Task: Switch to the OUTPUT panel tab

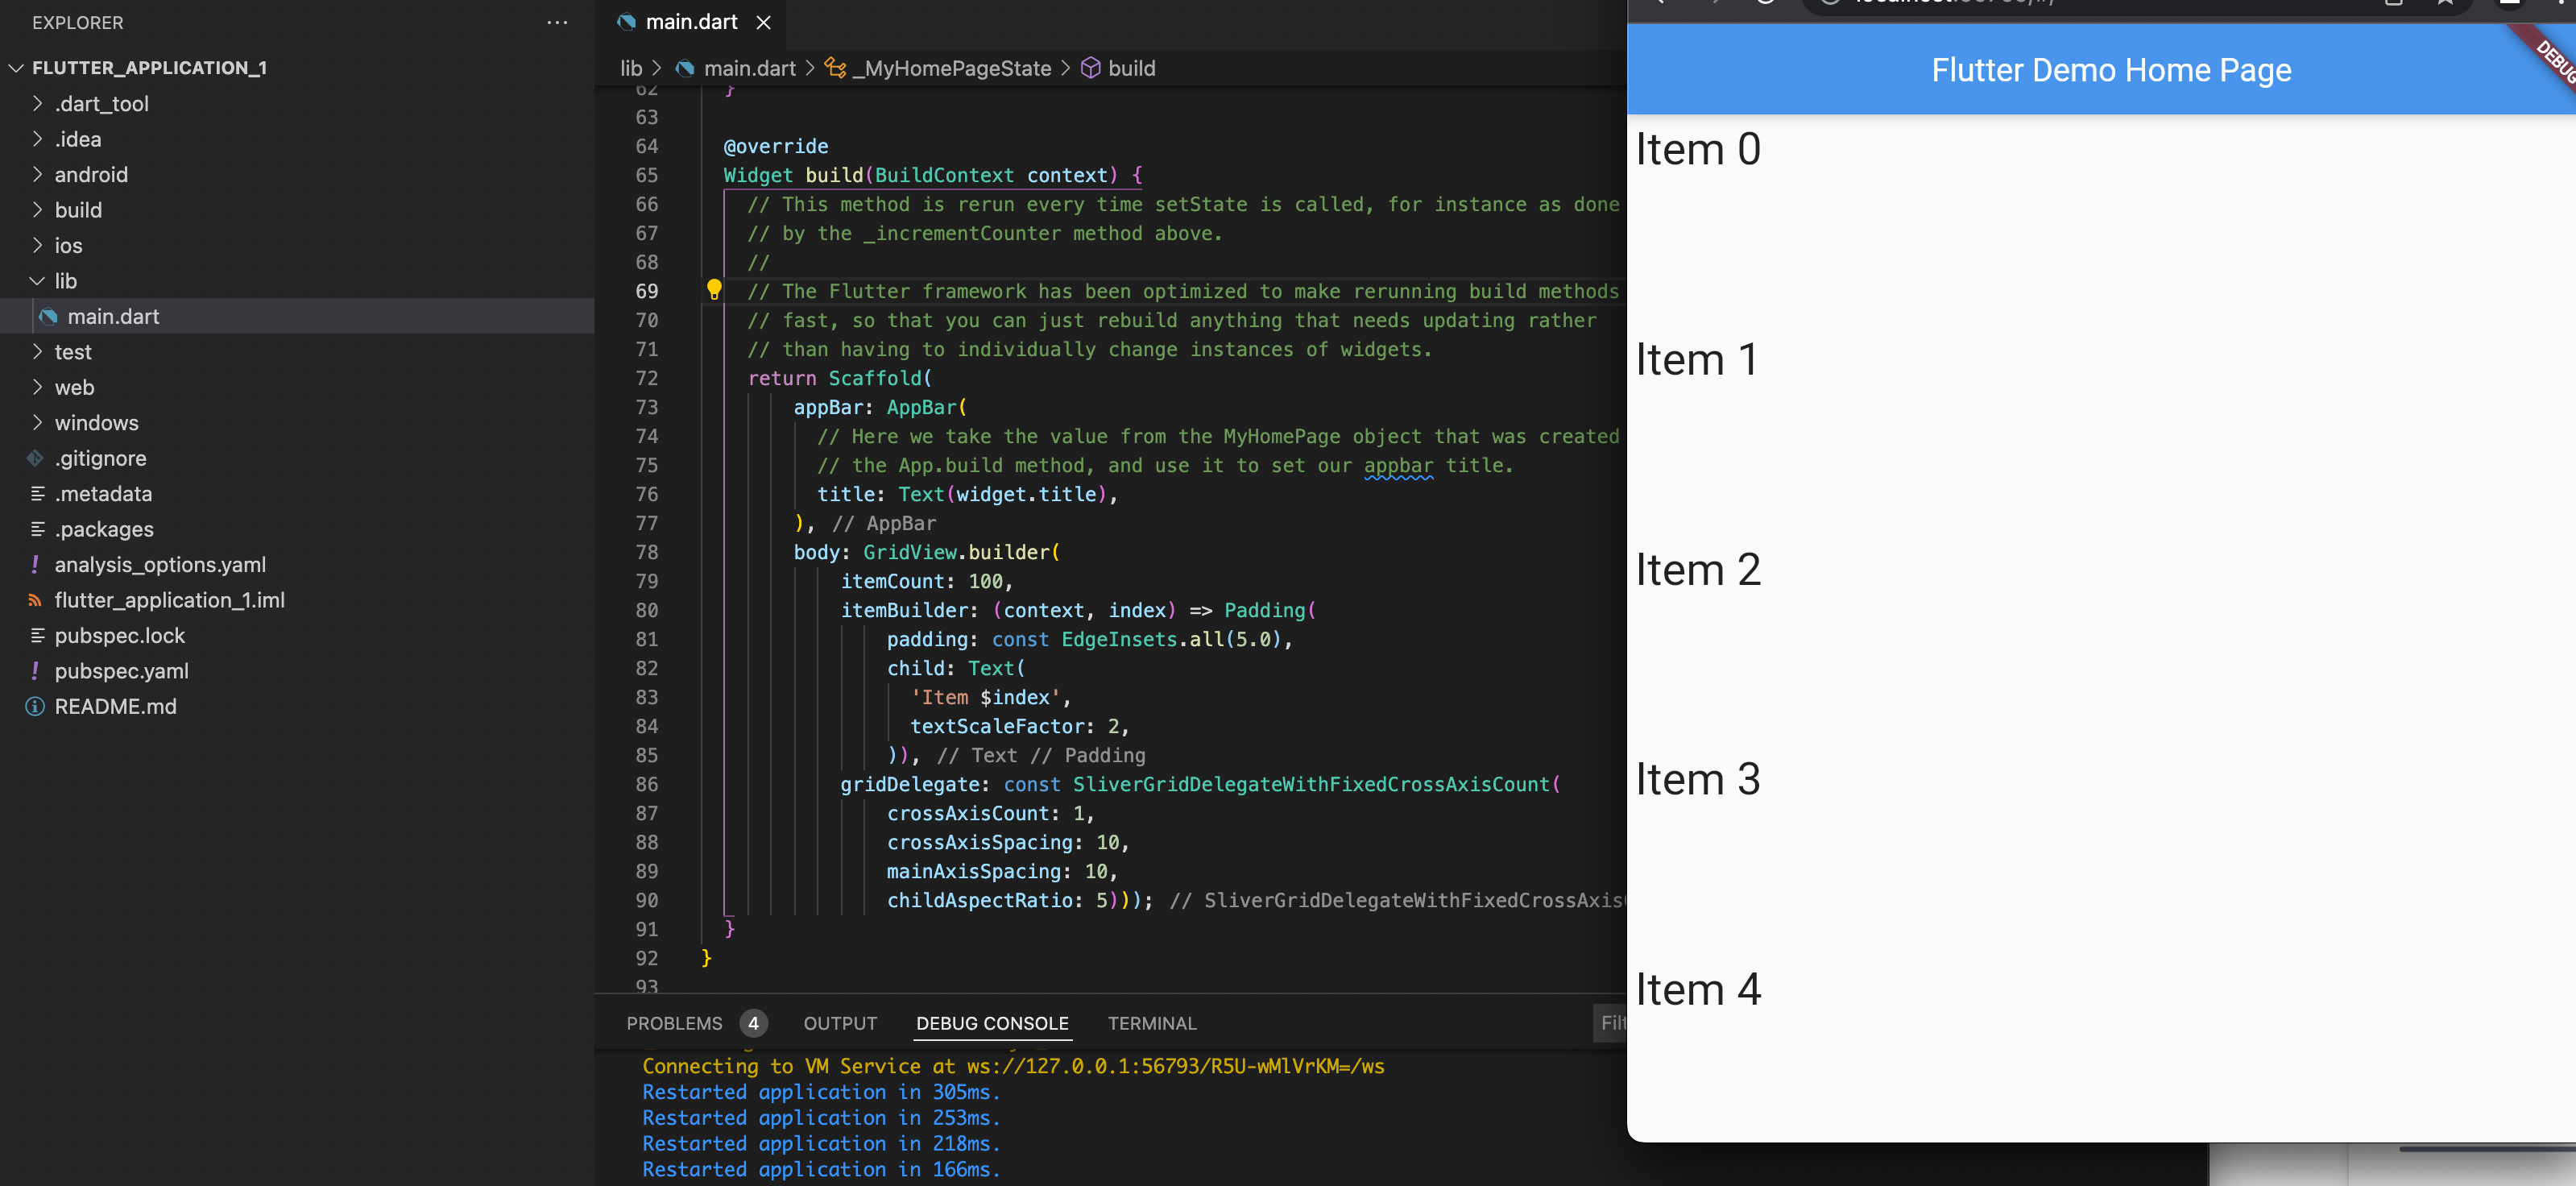Action: [840, 1023]
